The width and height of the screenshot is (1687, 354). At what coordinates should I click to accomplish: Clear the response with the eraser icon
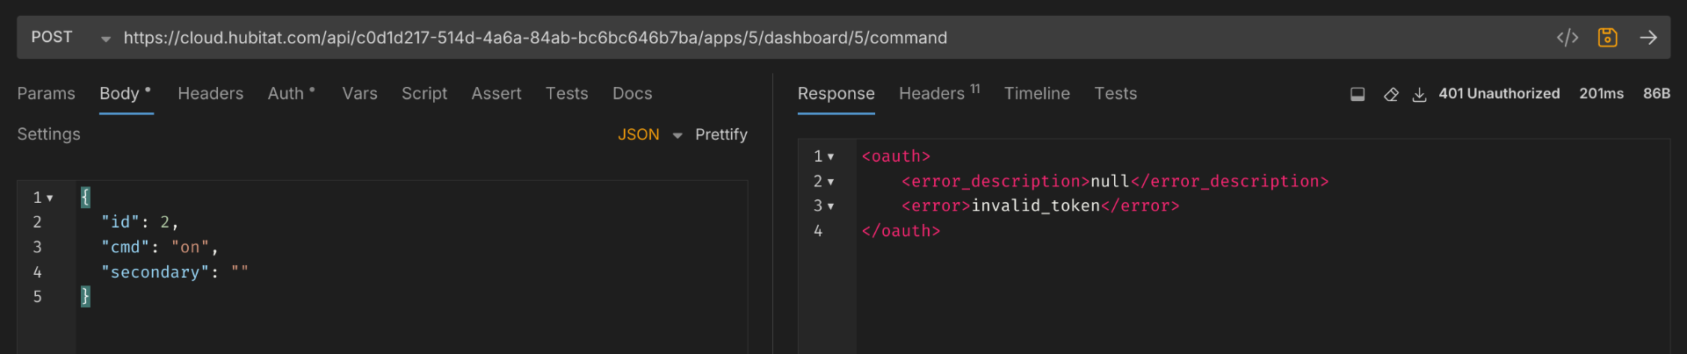[1391, 94]
